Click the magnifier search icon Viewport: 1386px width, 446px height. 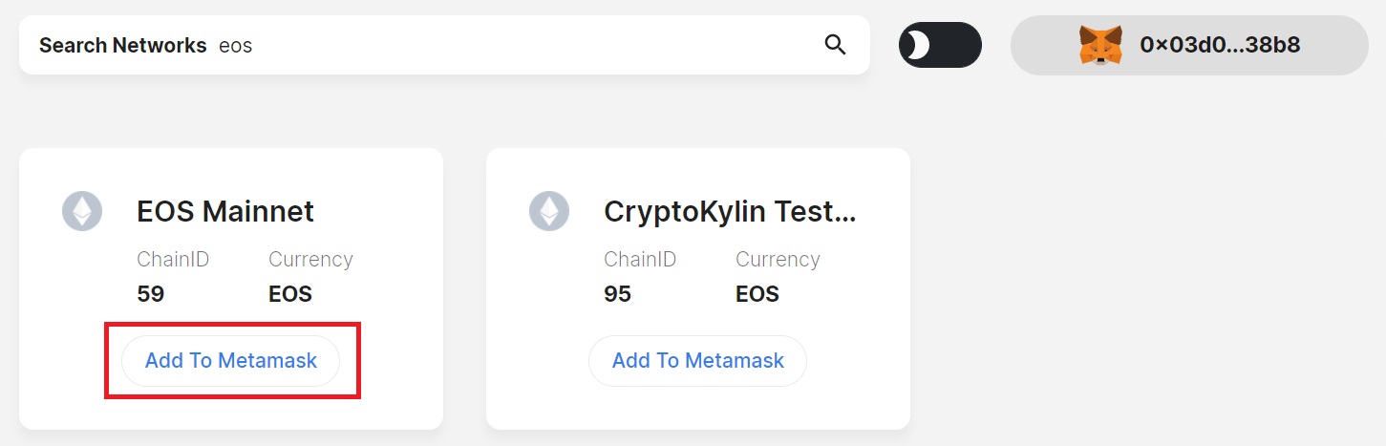pos(835,45)
